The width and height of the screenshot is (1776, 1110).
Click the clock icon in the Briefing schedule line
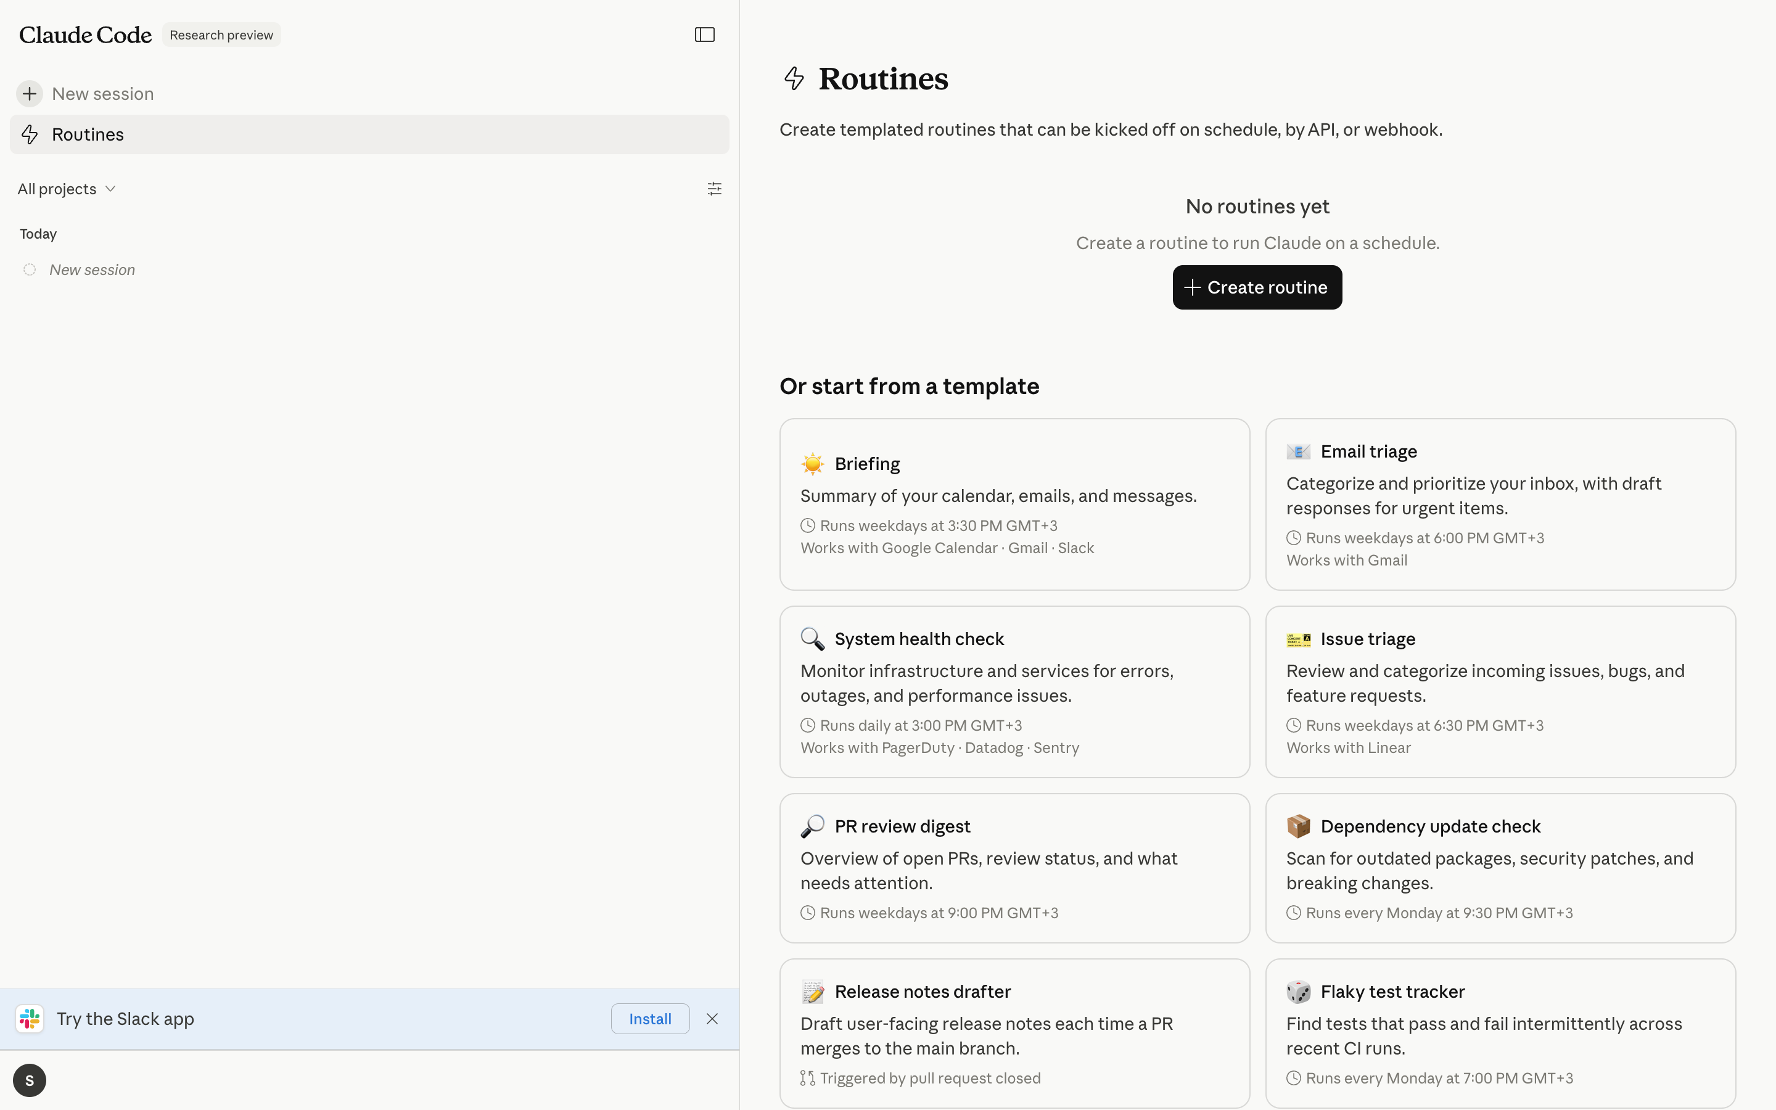(808, 525)
